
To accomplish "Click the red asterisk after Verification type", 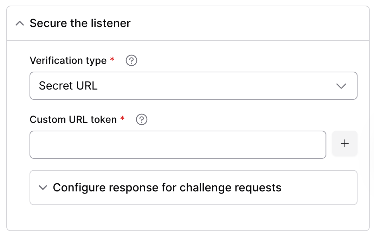I will (x=112, y=59).
